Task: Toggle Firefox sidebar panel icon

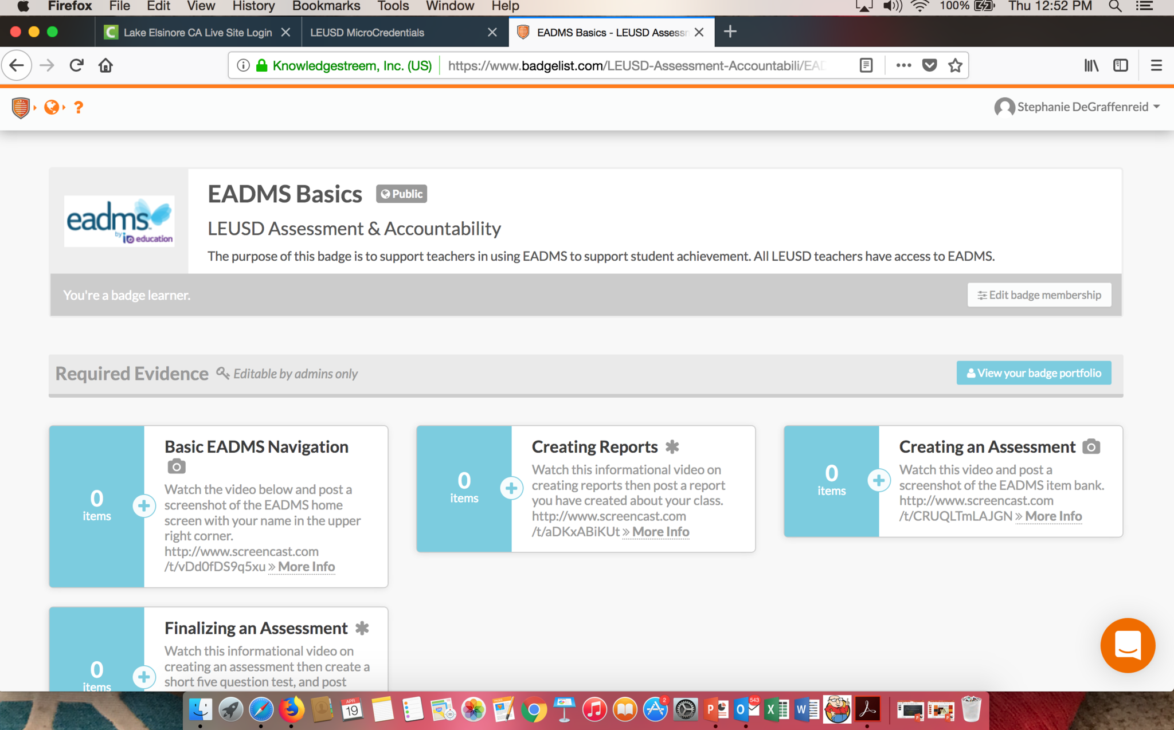Action: 1120,65
